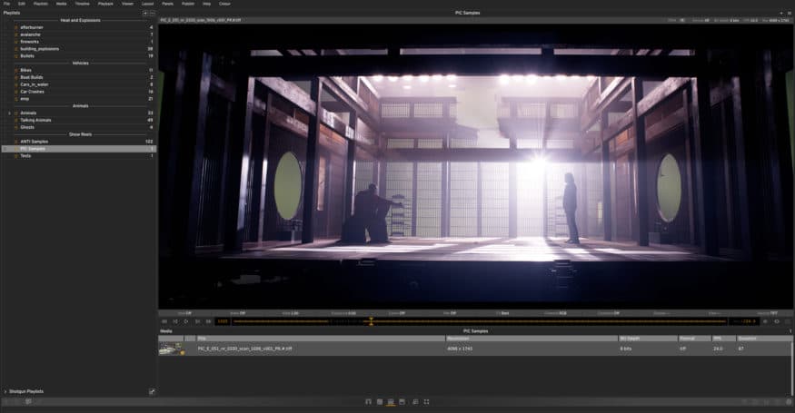The image size is (795, 413).
Task: Select the ANTI Samples playlist
Action: pyautogui.click(x=34, y=141)
